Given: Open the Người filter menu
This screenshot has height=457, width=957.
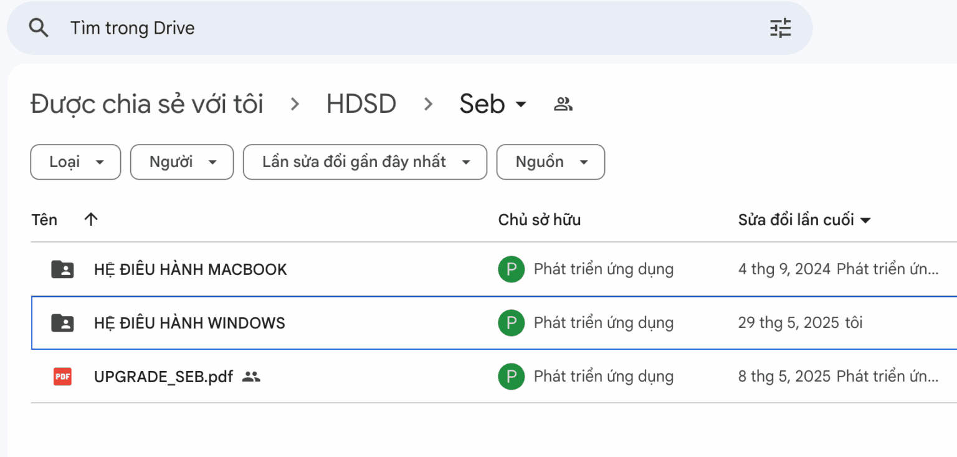Looking at the screenshot, I should click(x=181, y=162).
